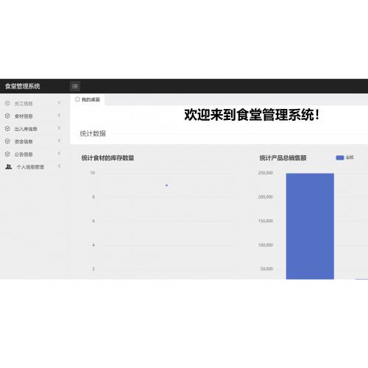Expand the 食材信息 menu chevron
368x368 pixels.
click(x=59, y=115)
